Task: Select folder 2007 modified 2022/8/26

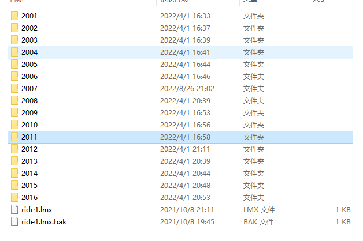Action: 29,89
